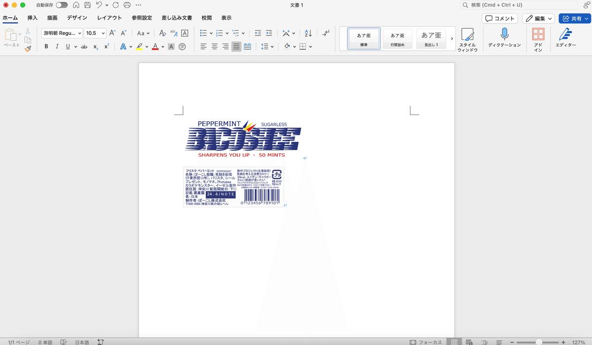Click the format painter brush
The image size is (592, 345).
(x=28, y=48)
